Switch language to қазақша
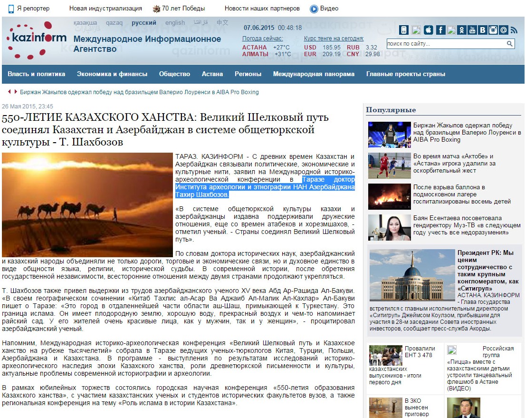This screenshot has height=418, width=525. (x=86, y=23)
